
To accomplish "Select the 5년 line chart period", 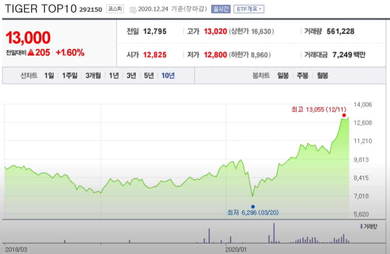I will [149, 75].
